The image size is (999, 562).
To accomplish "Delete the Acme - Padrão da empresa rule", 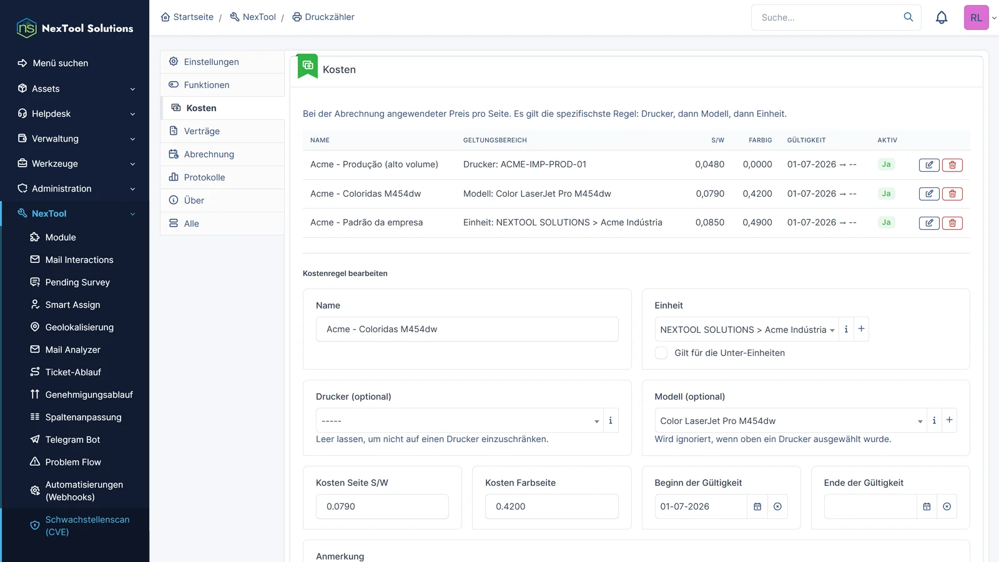I will click(952, 223).
